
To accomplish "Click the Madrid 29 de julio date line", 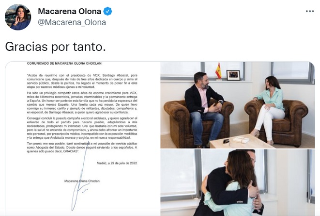I will tap(117, 163).
